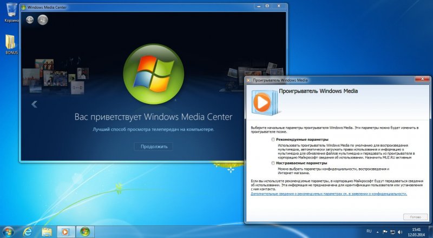Switch to Windows Media Player on the taskbar
Screen dimensions: 433x238
tap(66, 232)
